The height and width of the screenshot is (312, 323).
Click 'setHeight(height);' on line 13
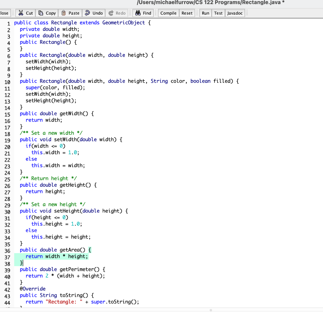(x=51, y=100)
